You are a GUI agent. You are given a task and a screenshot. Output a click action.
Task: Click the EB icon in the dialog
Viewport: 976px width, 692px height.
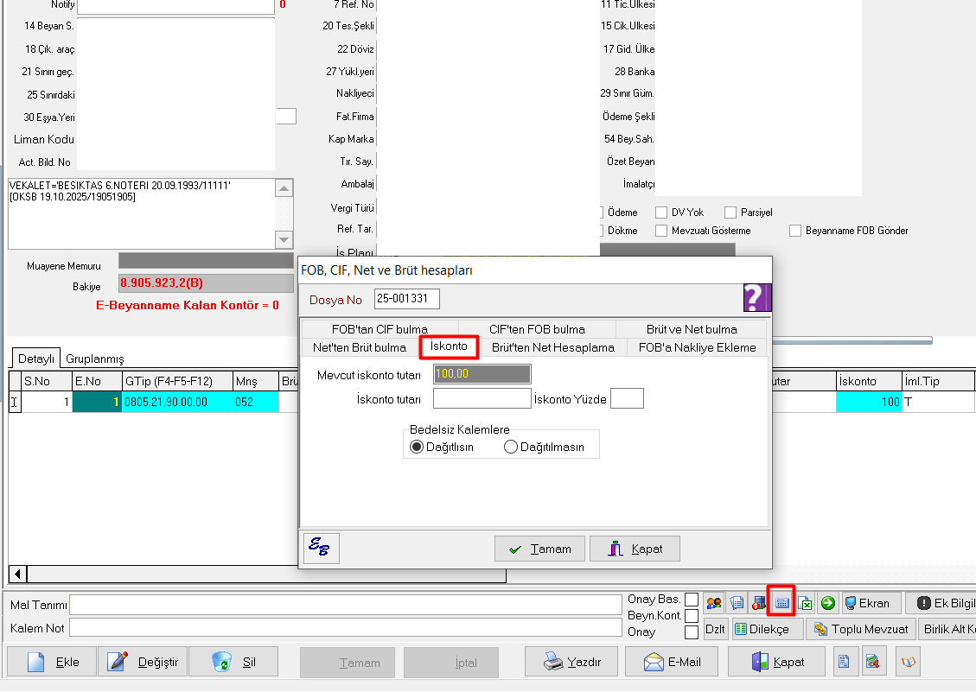[322, 549]
